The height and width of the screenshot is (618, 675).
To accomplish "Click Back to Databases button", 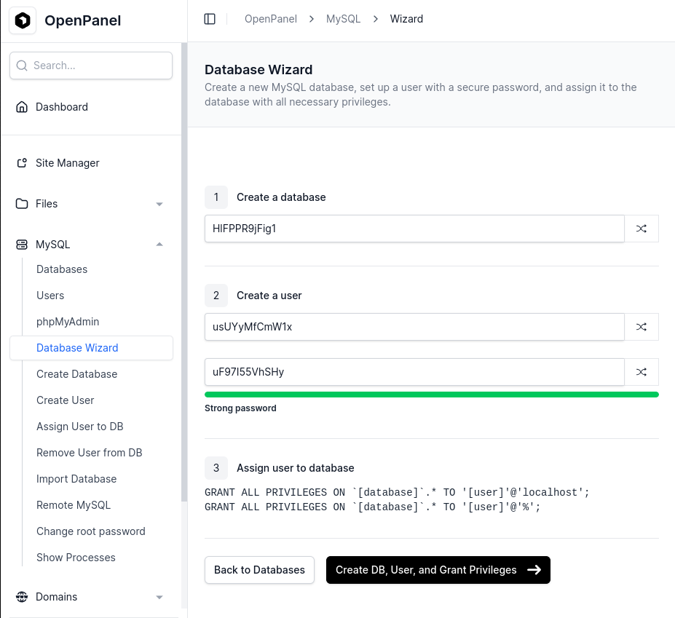I will [259, 570].
